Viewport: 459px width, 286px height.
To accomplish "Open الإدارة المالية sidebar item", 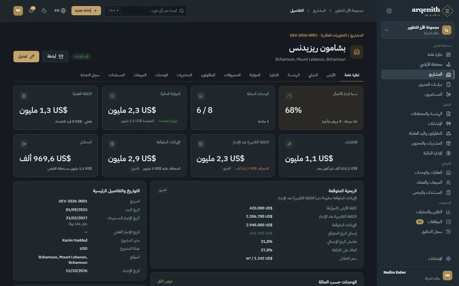I will pyautogui.click(x=418, y=153).
